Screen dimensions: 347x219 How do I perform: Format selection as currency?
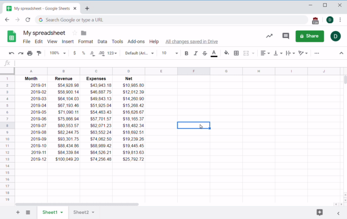pyautogui.click(x=74, y=53)
